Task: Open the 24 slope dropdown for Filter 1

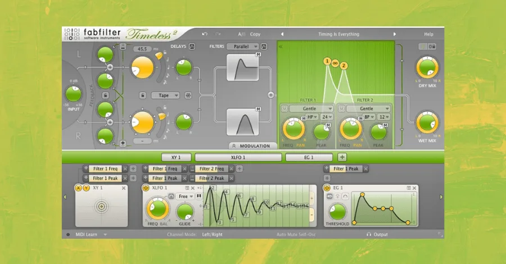Action: [x=327, y=117]
